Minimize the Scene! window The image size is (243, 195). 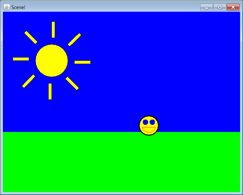[206, 7]
